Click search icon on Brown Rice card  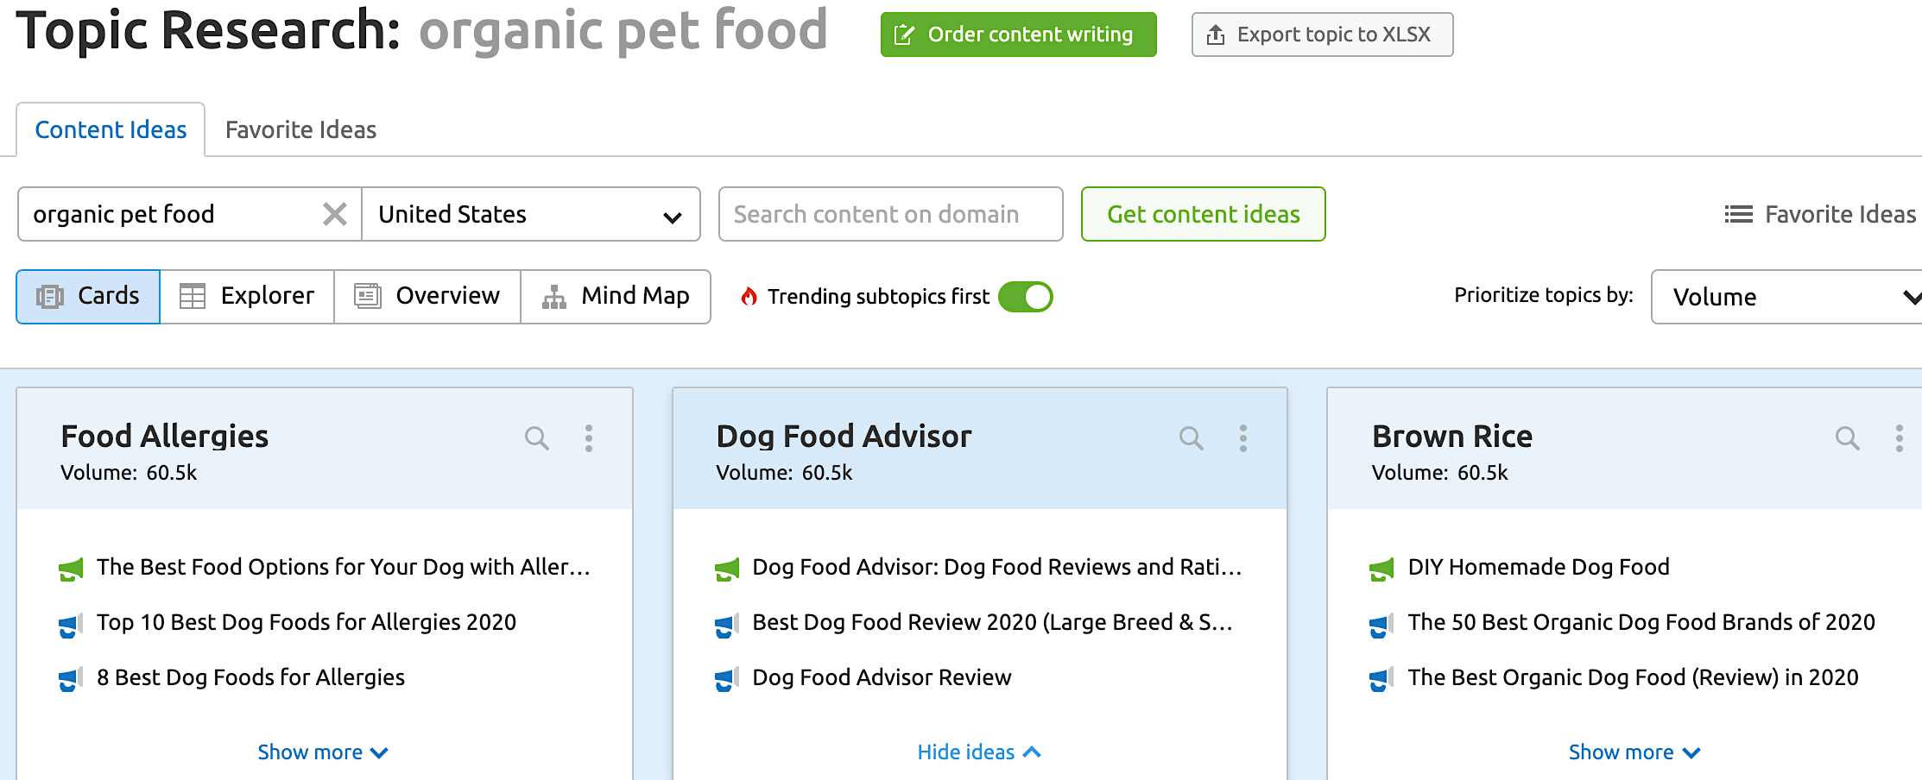(x=1847, y=438)
